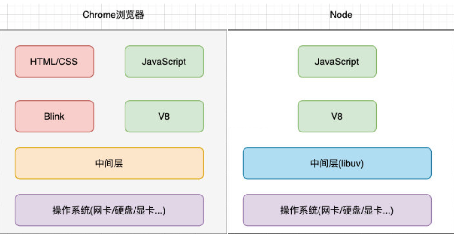
Task: Click the Node column header
Action: click(341, 15)
